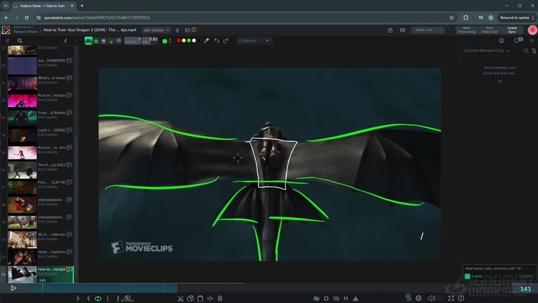Toggle the bottom sketch lock icon
The height and width of the screenshot is (303, 538).
326,299
